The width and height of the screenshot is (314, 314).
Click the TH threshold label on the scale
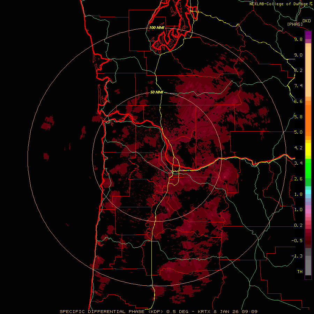pyautogui.click(x=300, y=272)
